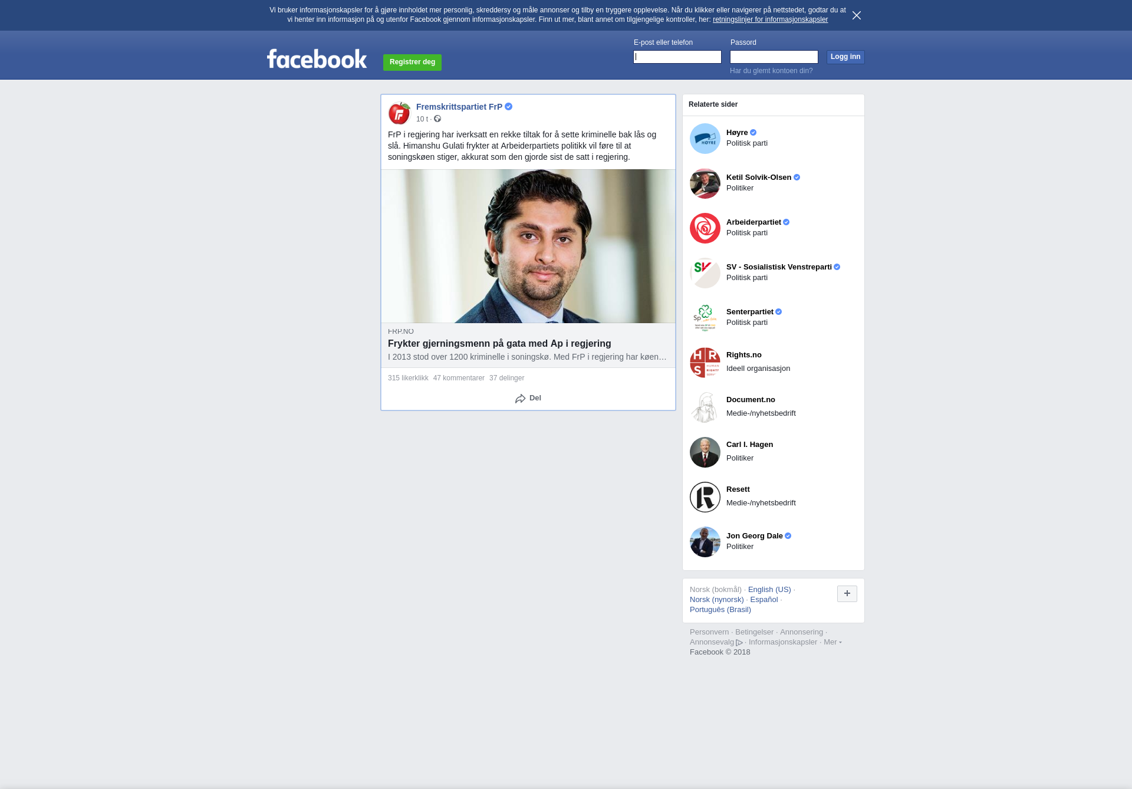Open the Personvern footer link
Viewport: 1132px width, 789px height.
(709, 632)
